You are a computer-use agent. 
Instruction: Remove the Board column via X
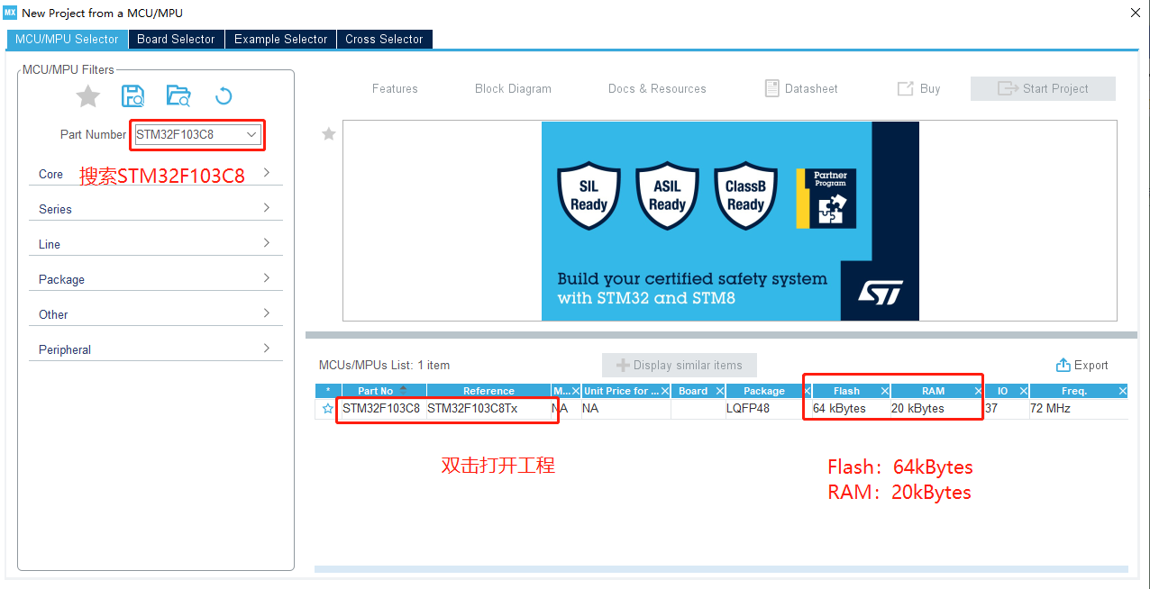(719, 391)
